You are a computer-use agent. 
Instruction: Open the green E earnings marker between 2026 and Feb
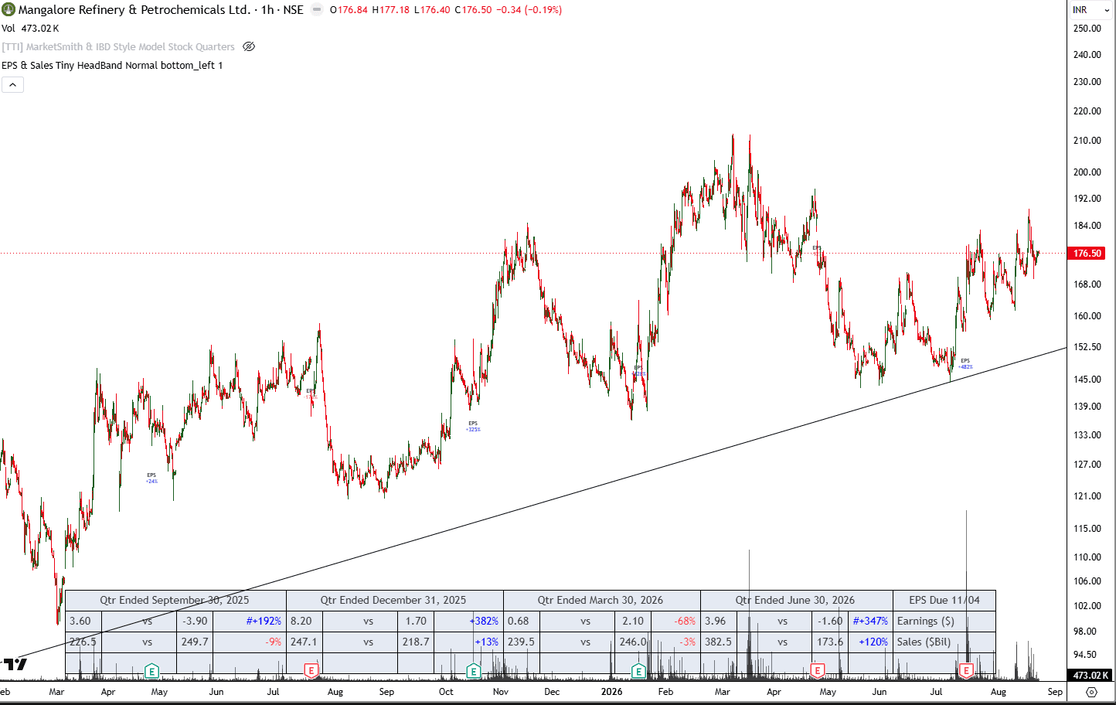pyautogui.click(x=638, y=671)
